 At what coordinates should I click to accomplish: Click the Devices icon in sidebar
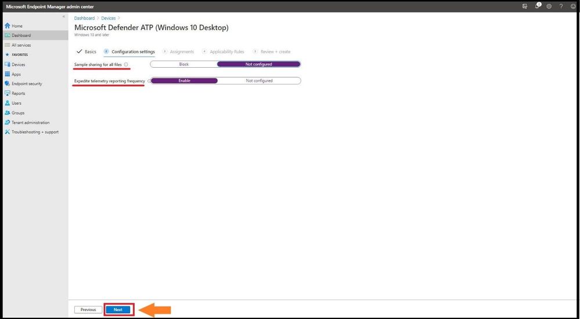point(7,64)
